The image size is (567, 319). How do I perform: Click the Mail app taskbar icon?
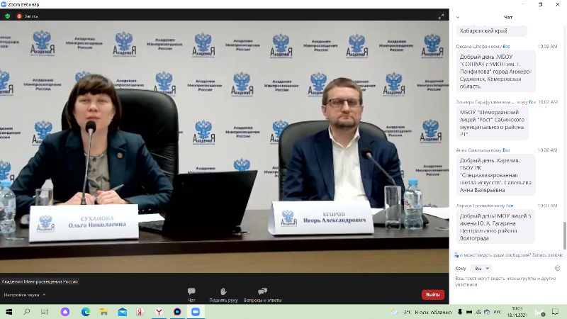123,312
